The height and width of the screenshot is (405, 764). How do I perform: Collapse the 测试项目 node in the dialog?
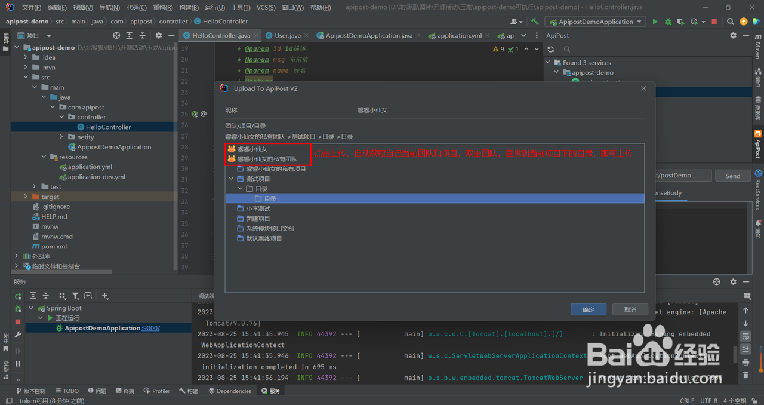click(x=232, y=179)
